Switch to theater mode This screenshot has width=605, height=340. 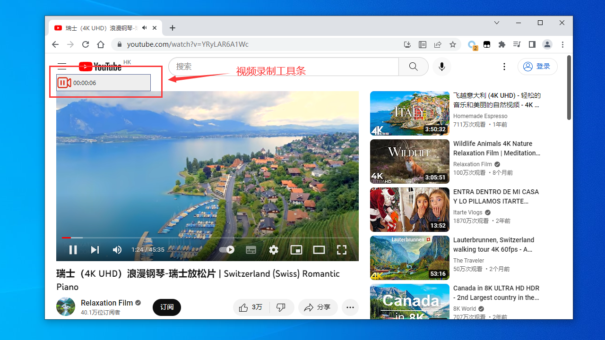coord(319,249)
